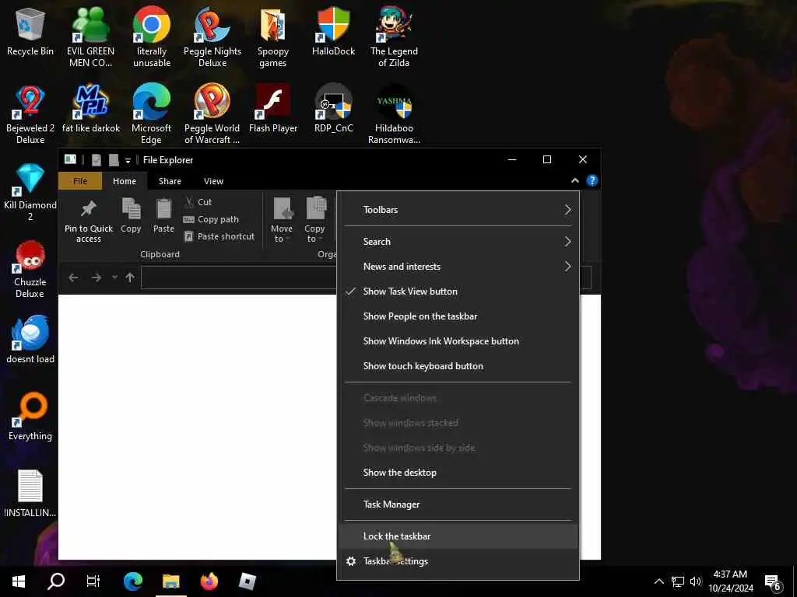Toggle Lock the taskbar option
The height and width of the screenshot is (597, 797).
tap(458, 536)
